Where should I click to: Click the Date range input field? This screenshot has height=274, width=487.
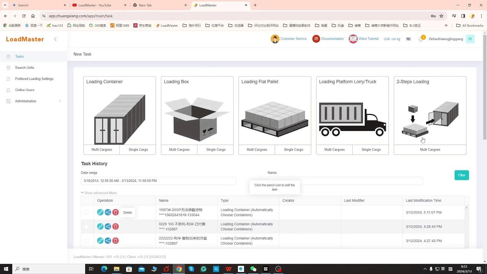158,181
